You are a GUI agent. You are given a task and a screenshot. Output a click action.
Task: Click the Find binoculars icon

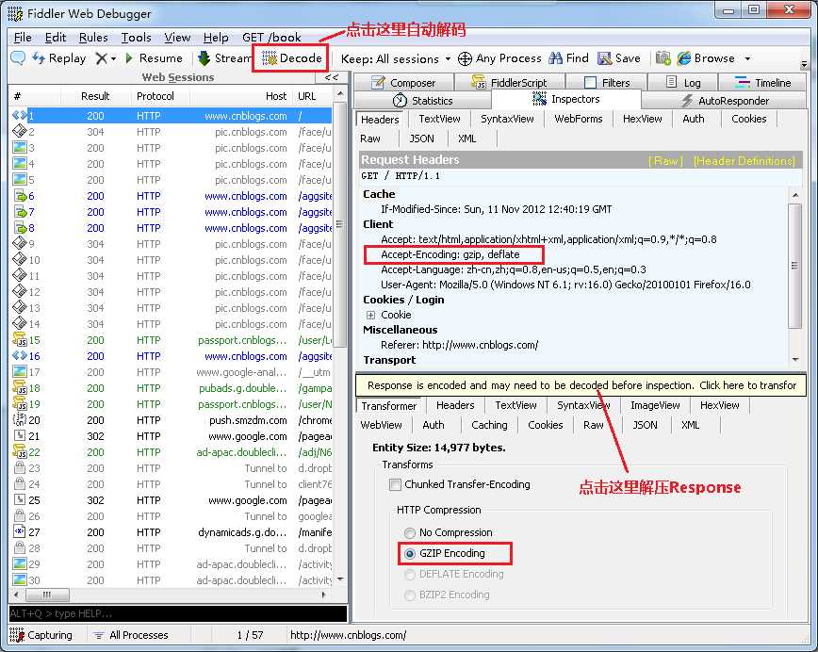click(x=556, y=58)
